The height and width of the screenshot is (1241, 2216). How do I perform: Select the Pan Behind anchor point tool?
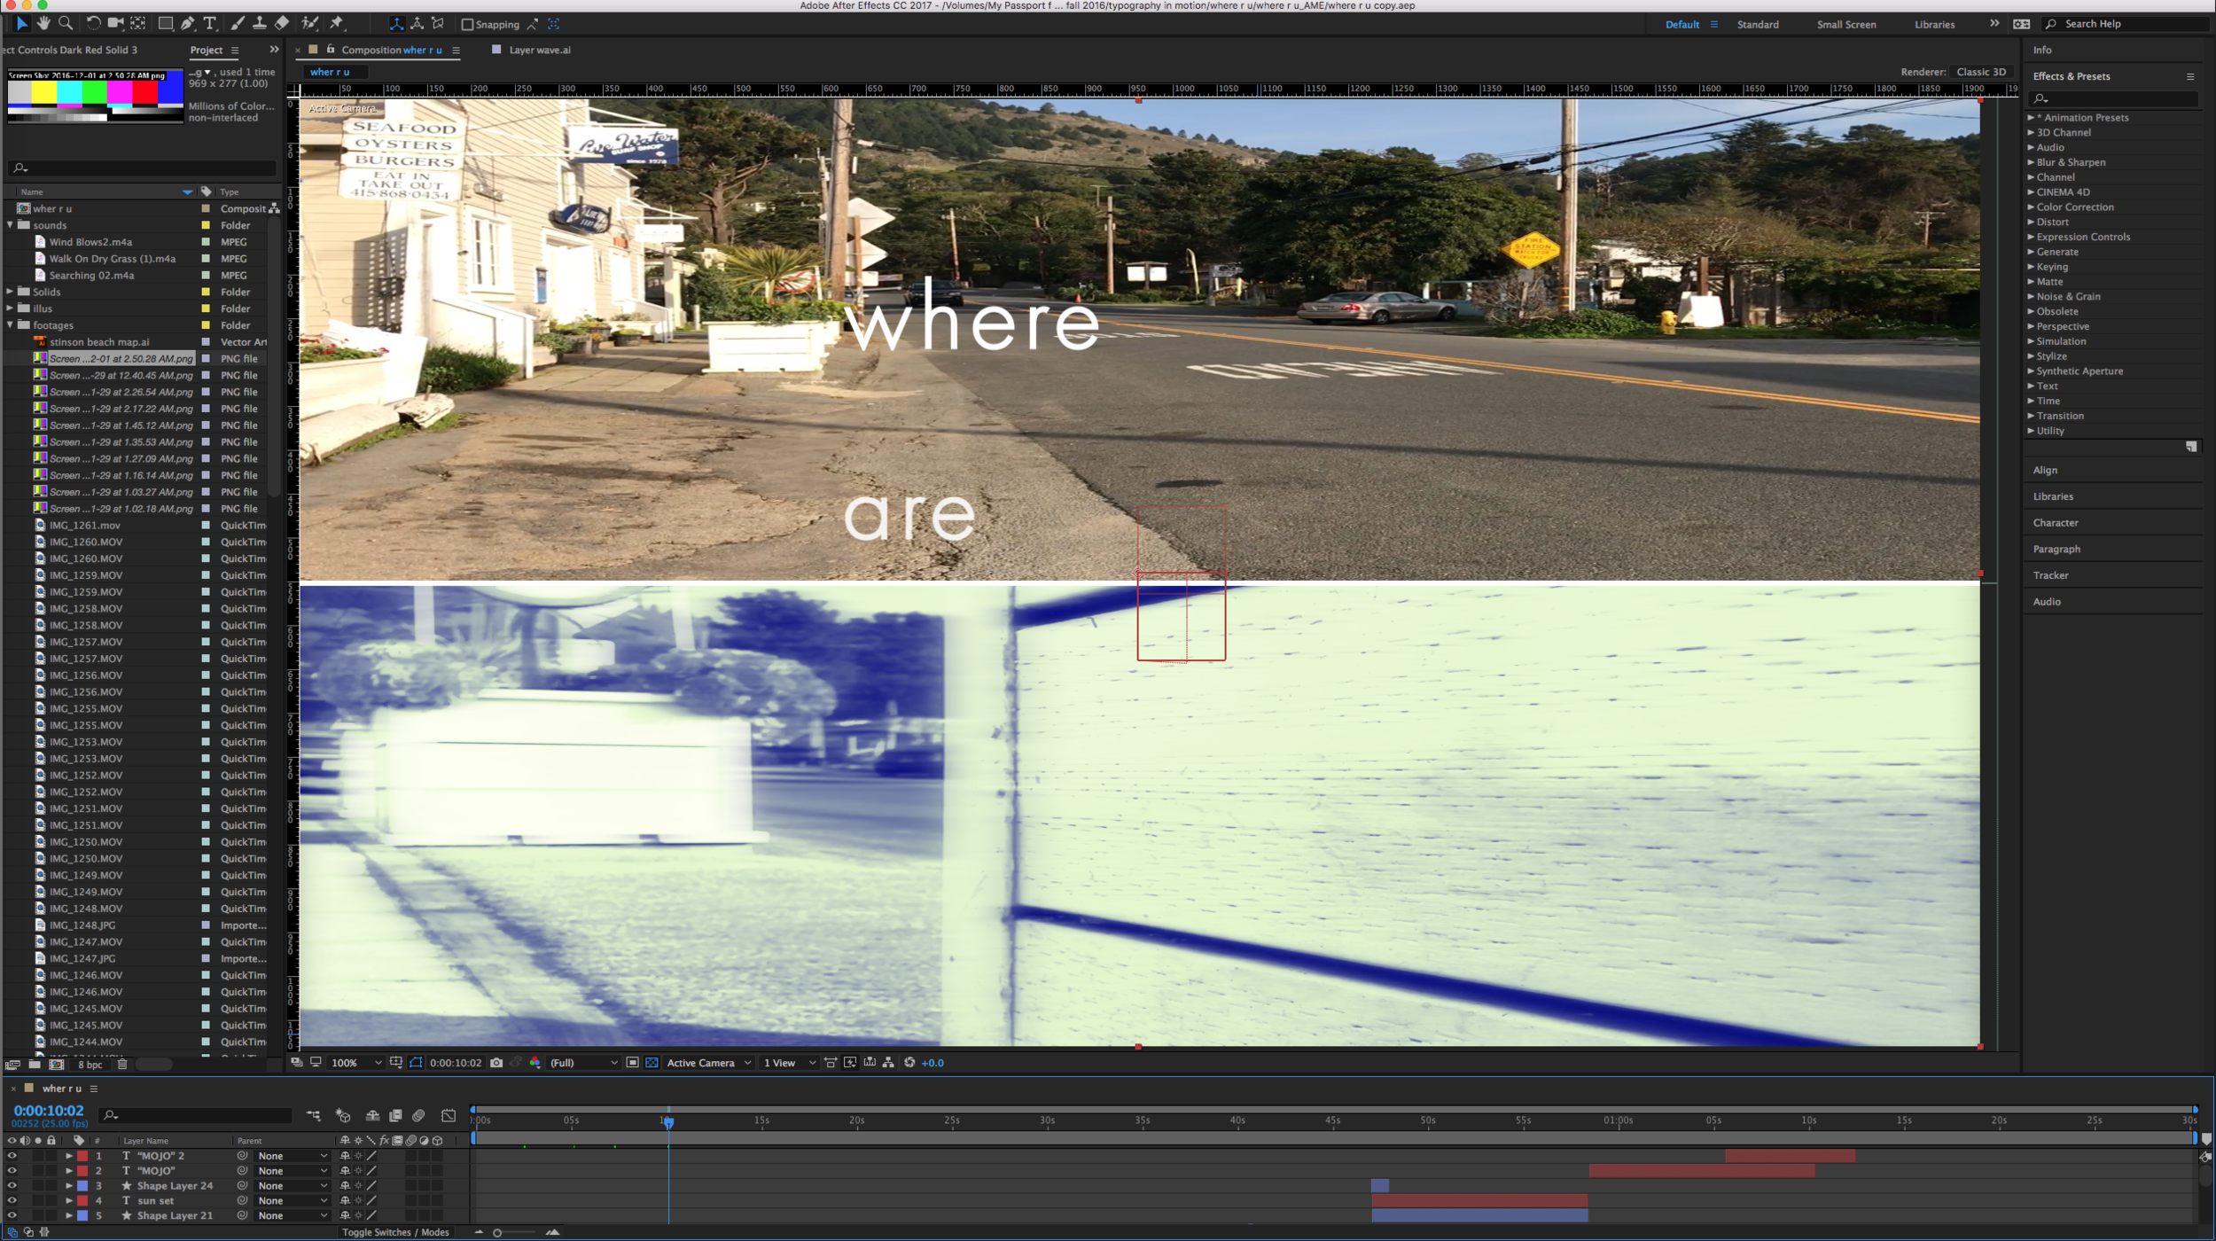click(138, 23)
